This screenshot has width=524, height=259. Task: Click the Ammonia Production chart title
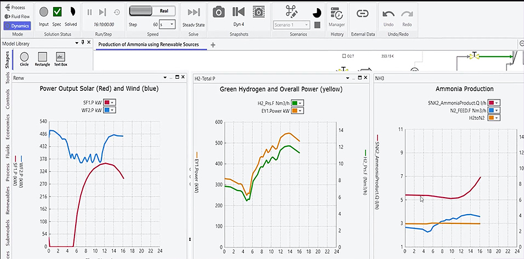pos(464,89)
